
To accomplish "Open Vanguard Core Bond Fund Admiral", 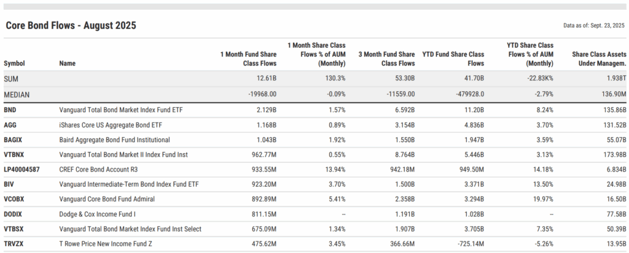I will pos(107,199).
